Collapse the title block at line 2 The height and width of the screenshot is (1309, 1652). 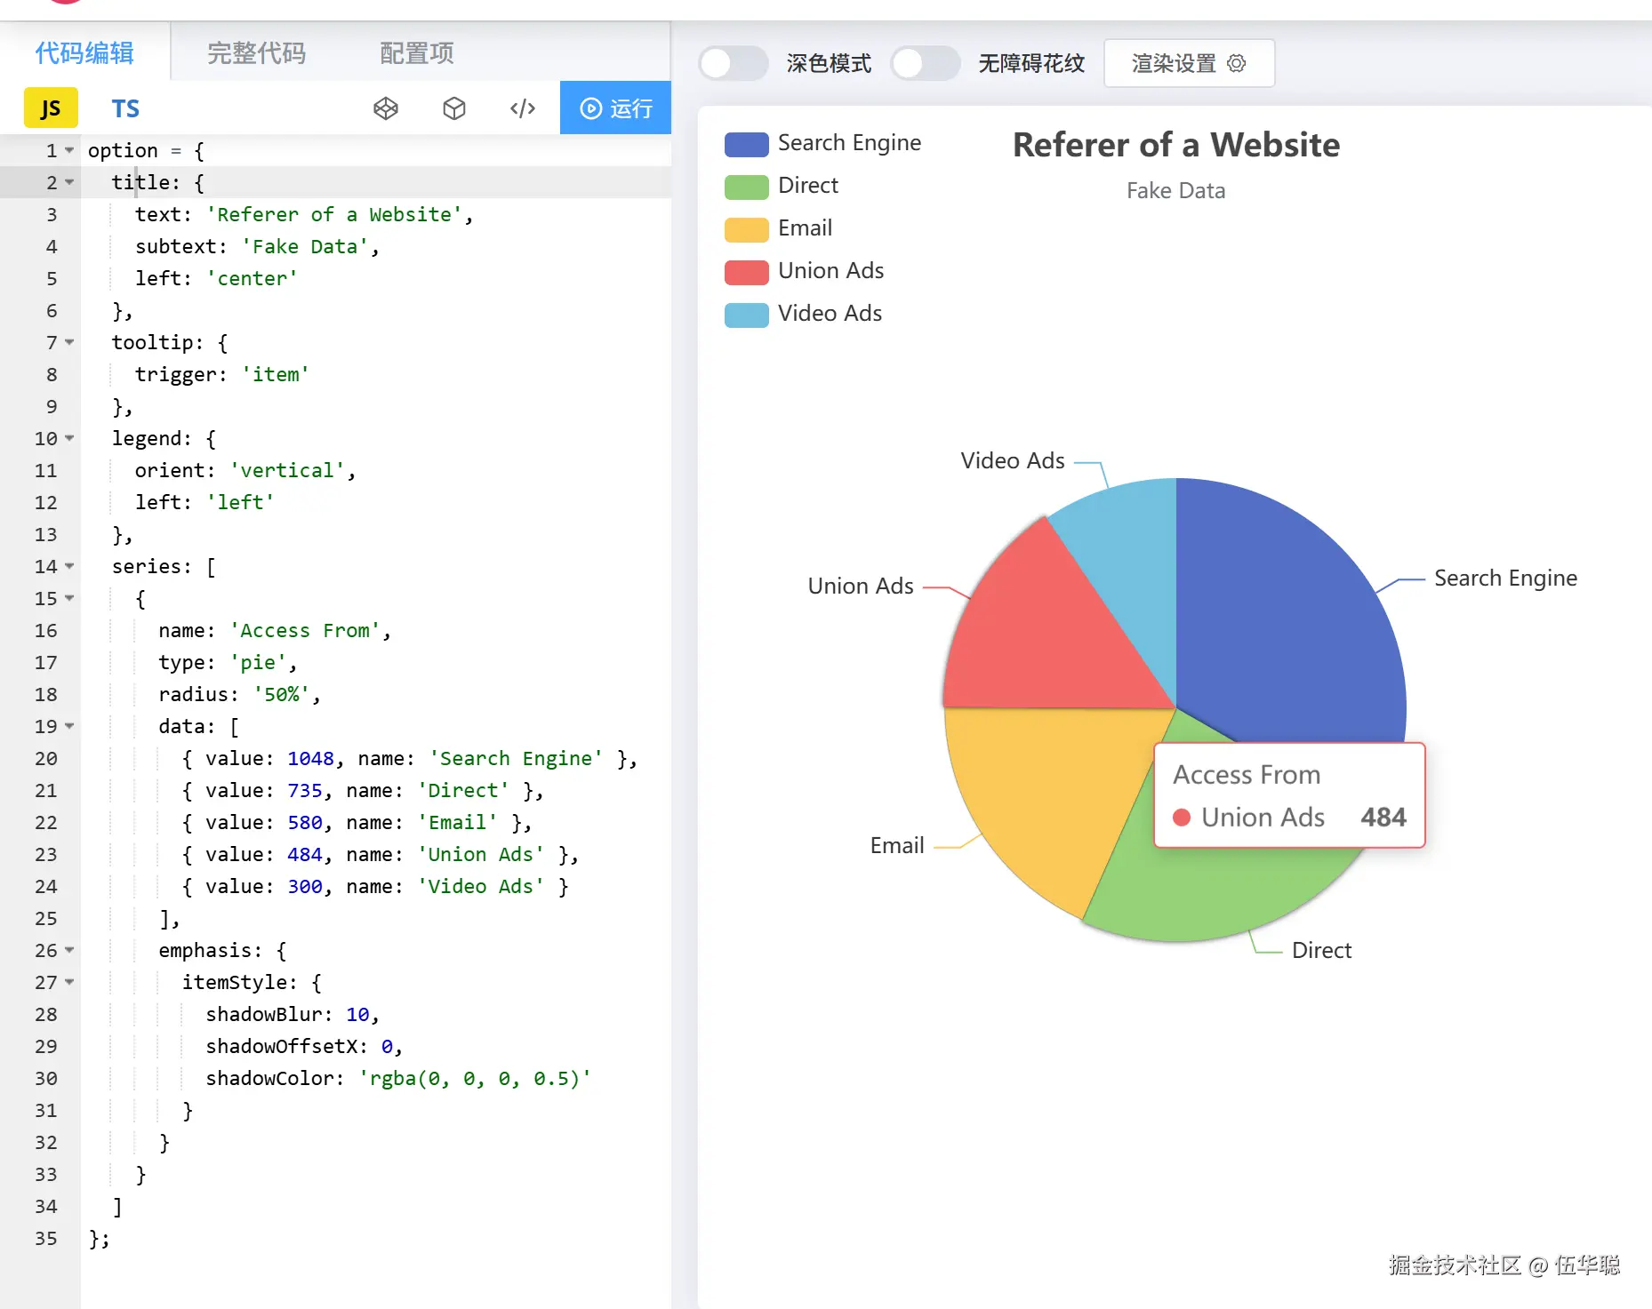tap(69, 182)
